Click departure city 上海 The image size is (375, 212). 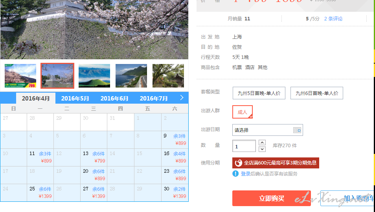pos(237,37)
